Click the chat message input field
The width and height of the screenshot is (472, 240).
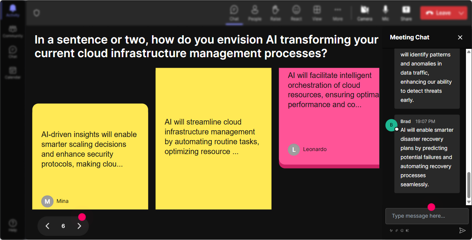pos(427,216)
